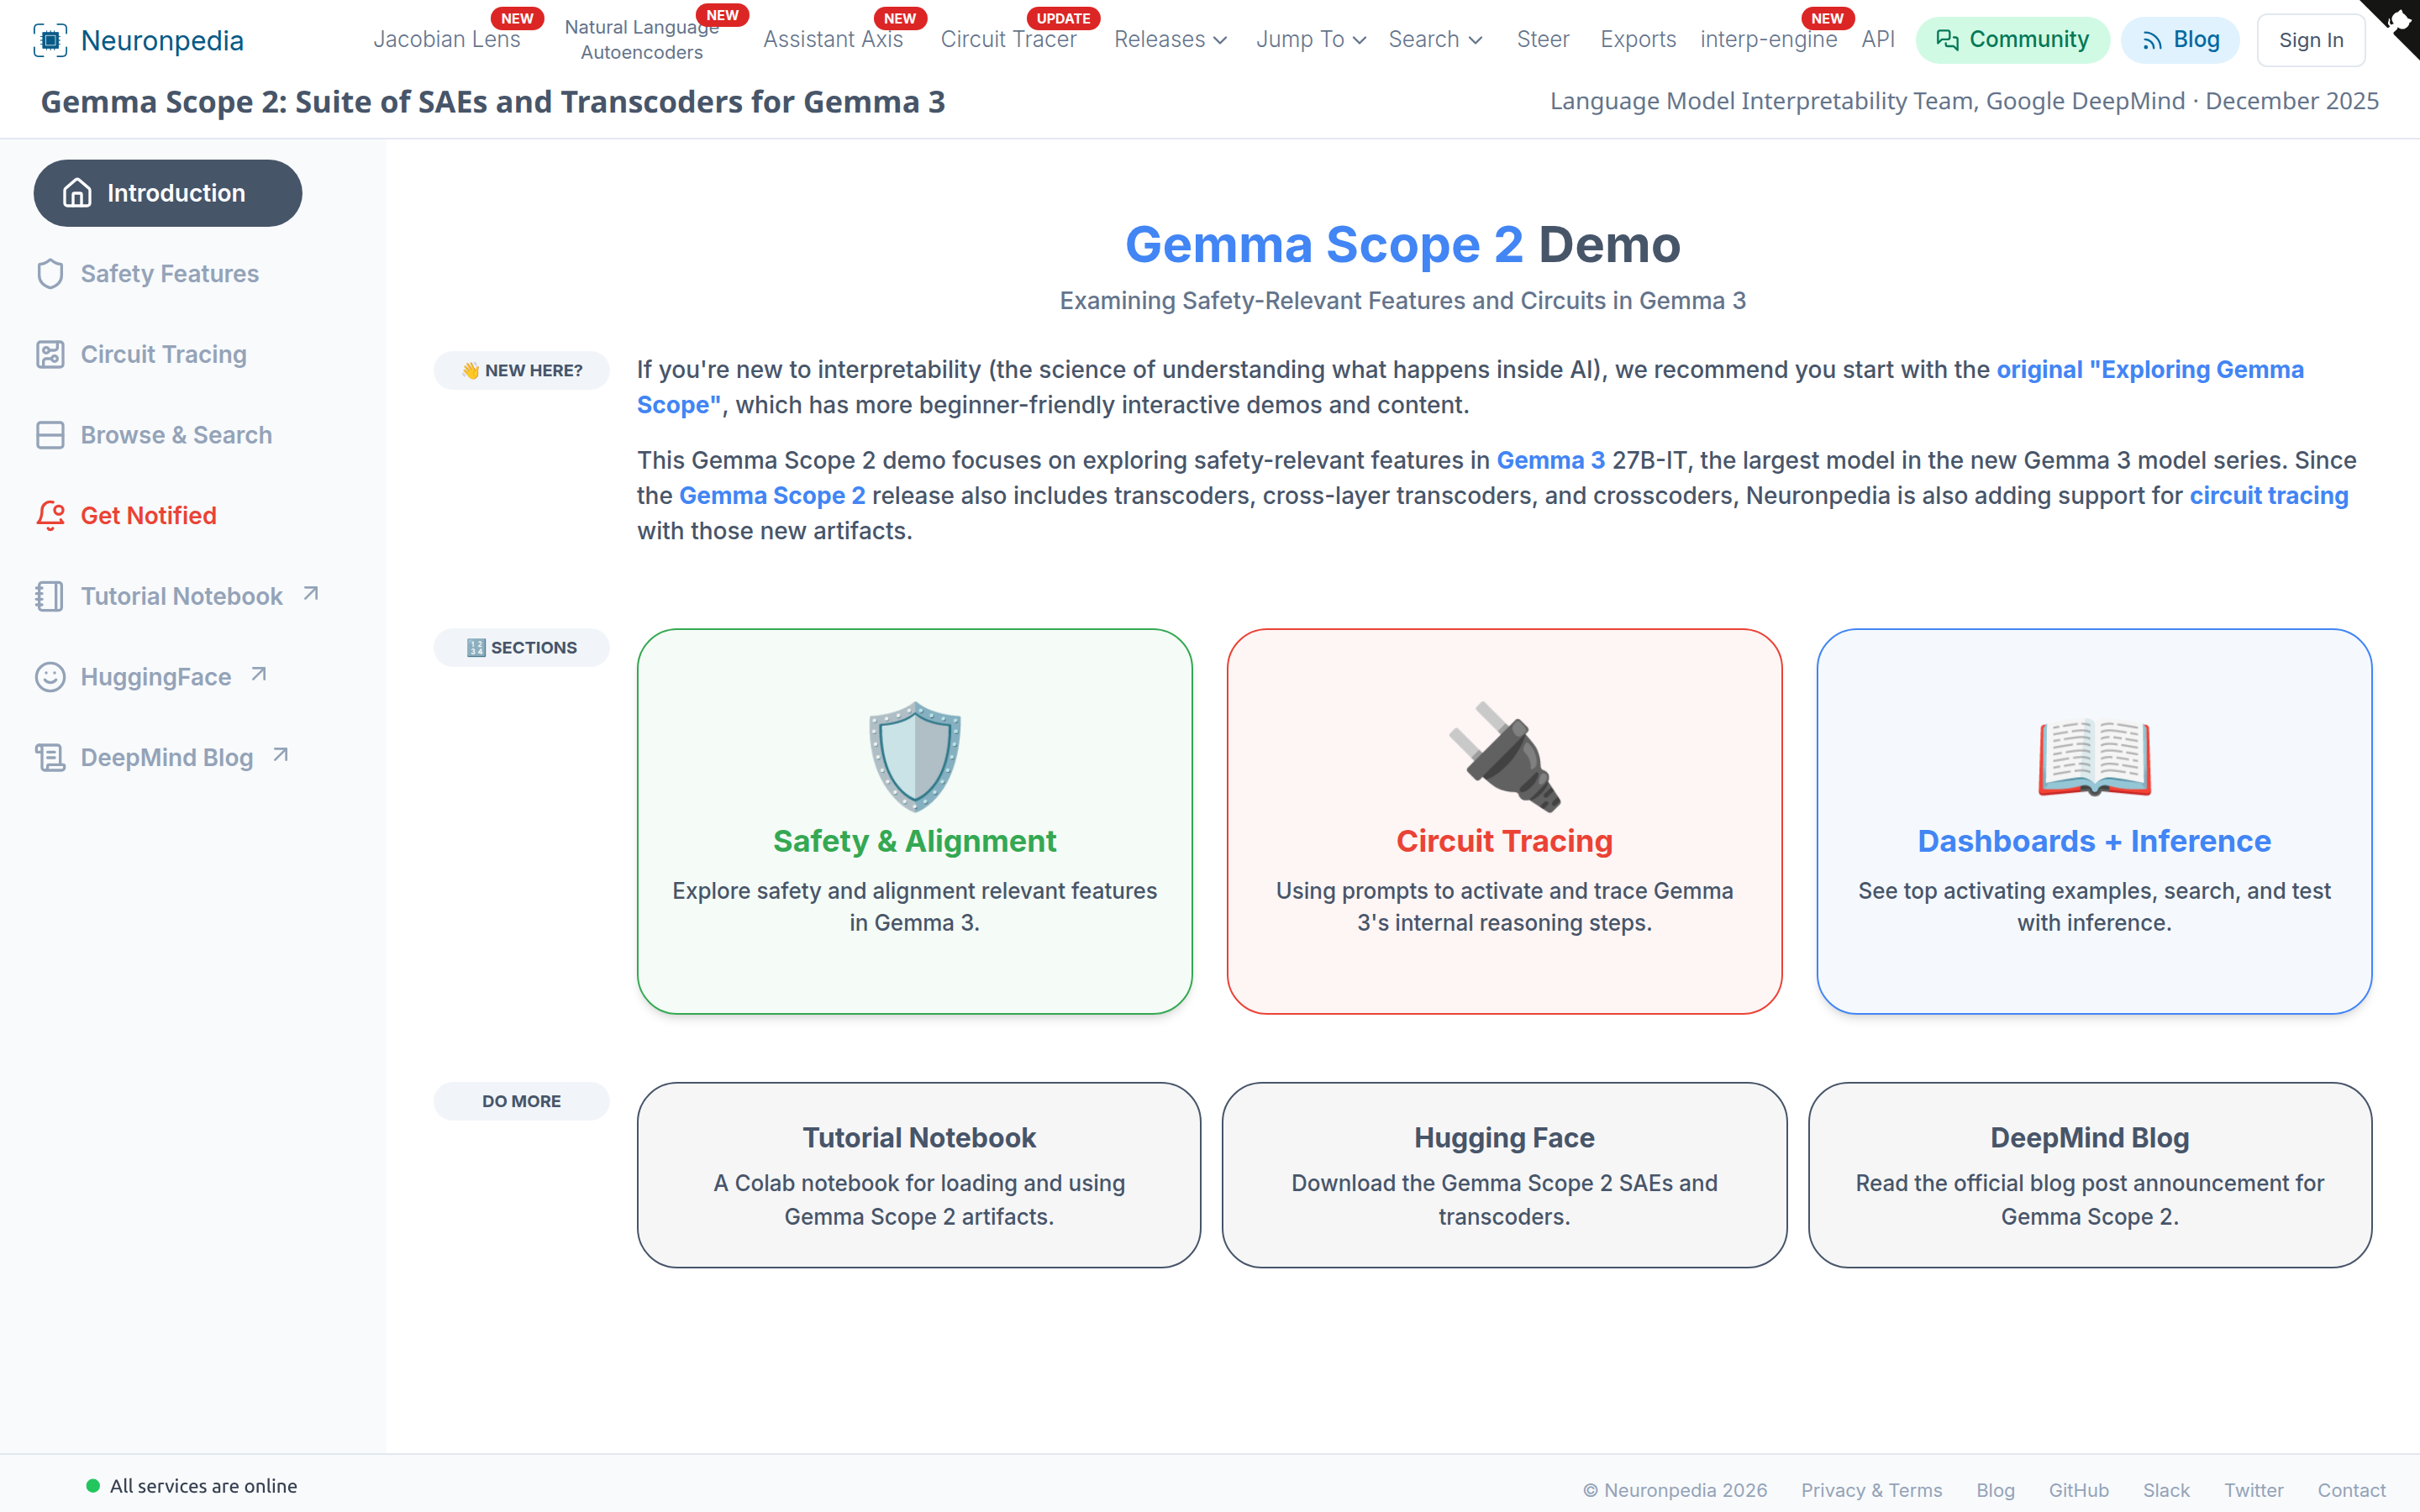
Task: Click external arrow next to HuggingFace
Action: 259,675
